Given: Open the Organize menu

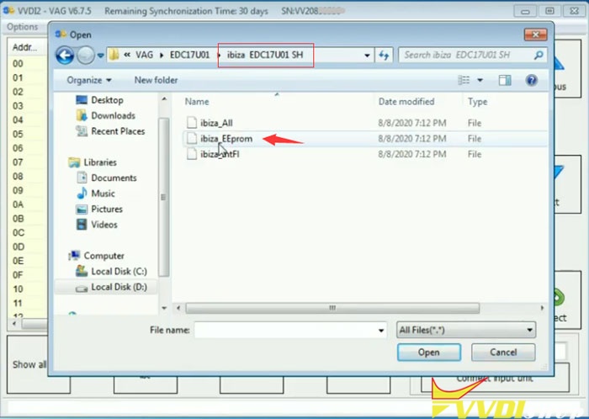Looking at the screenshot, I should [88, 80].
